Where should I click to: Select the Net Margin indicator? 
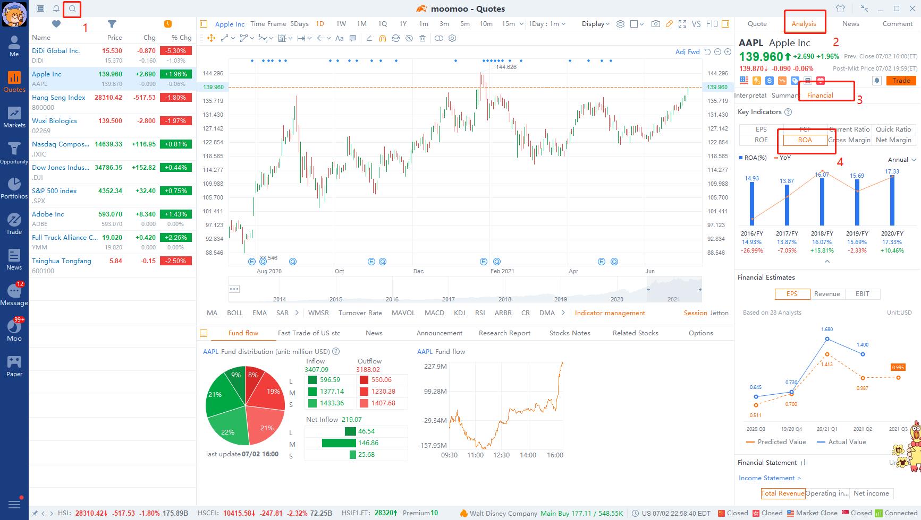[893, 140]
